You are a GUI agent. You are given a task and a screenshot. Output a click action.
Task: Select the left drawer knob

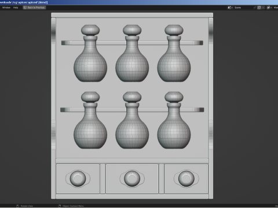click(78, 179)
